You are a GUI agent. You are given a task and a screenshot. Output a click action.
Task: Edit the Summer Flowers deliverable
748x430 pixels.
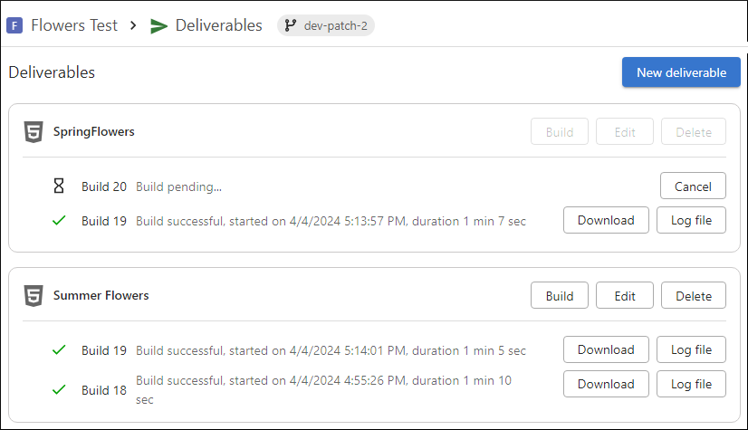pos(625,295)
